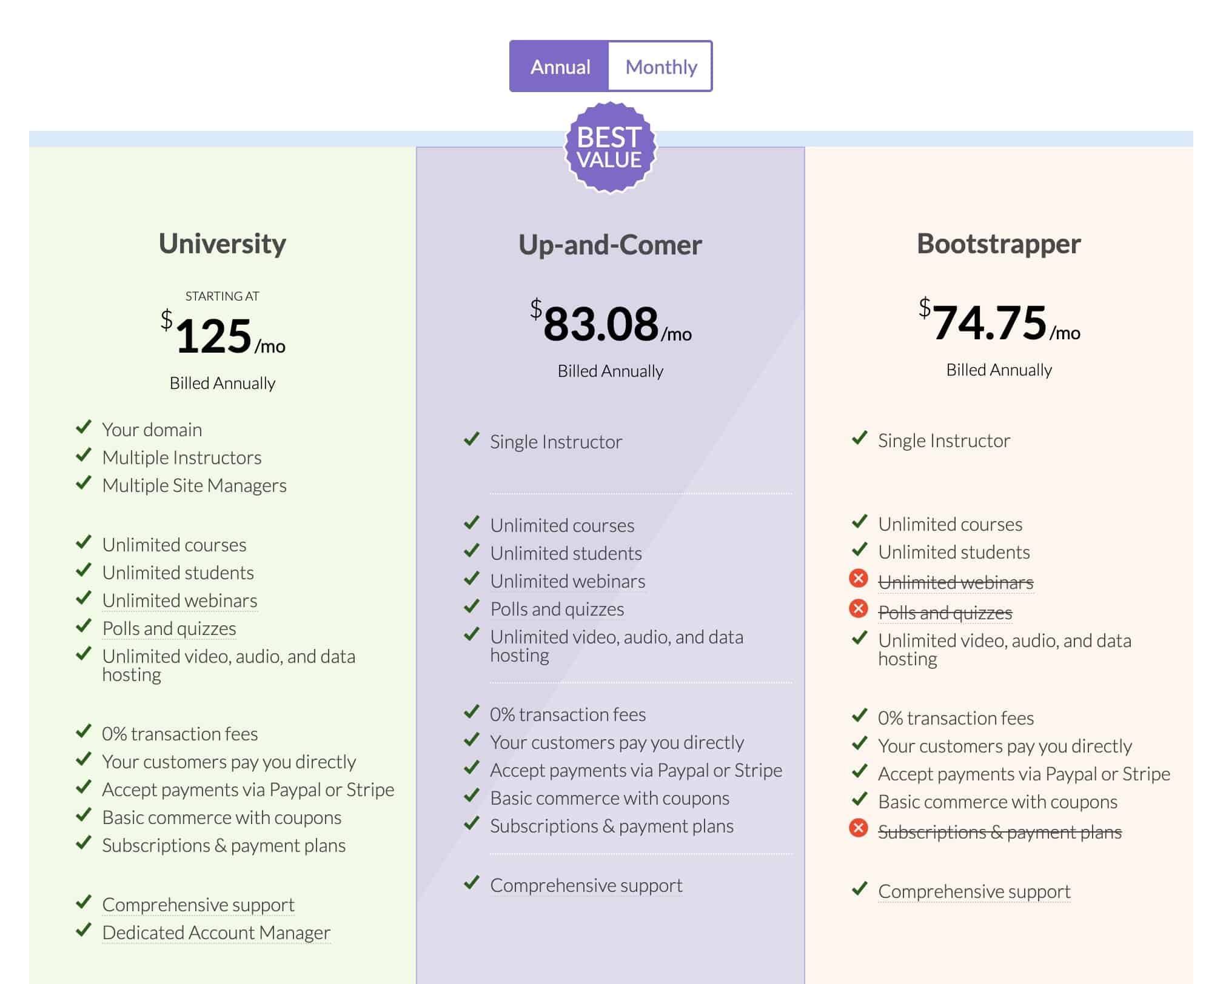
Task: Select the Bootstrapper plan heading
Action: pyautogui.click(x=999, y=244)
